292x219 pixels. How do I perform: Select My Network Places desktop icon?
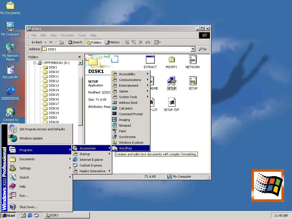pos(11,52)
